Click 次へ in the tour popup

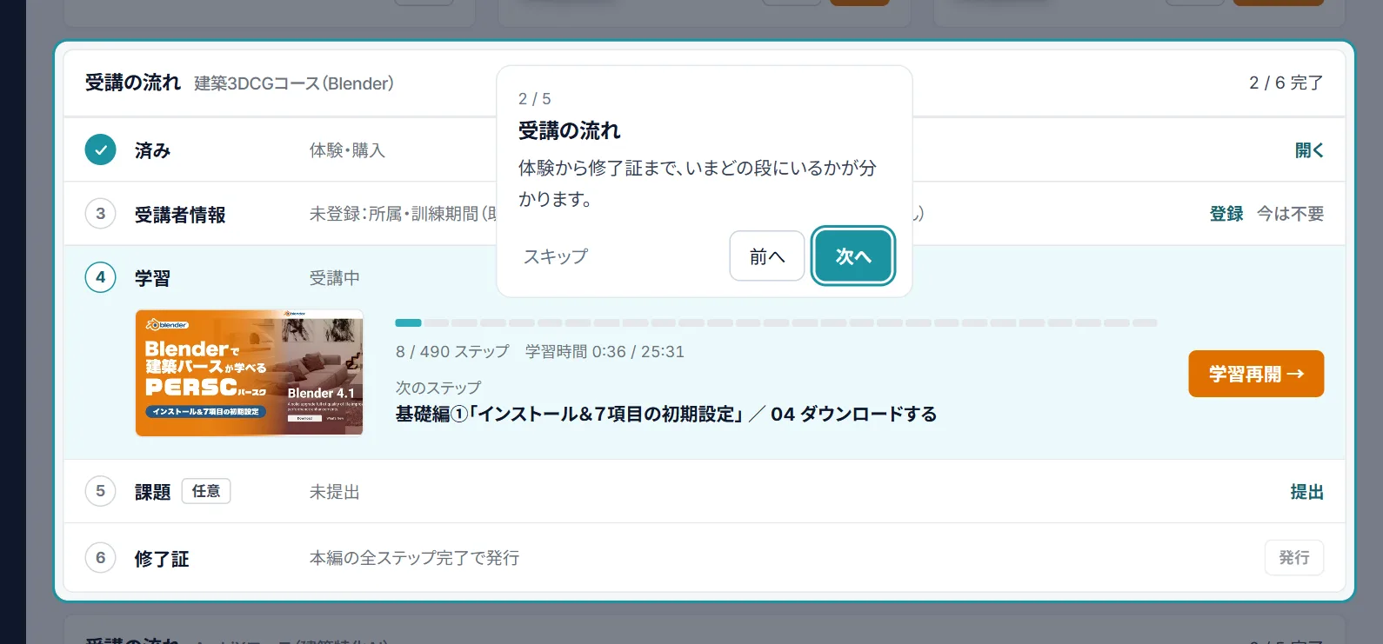point(853,256)
